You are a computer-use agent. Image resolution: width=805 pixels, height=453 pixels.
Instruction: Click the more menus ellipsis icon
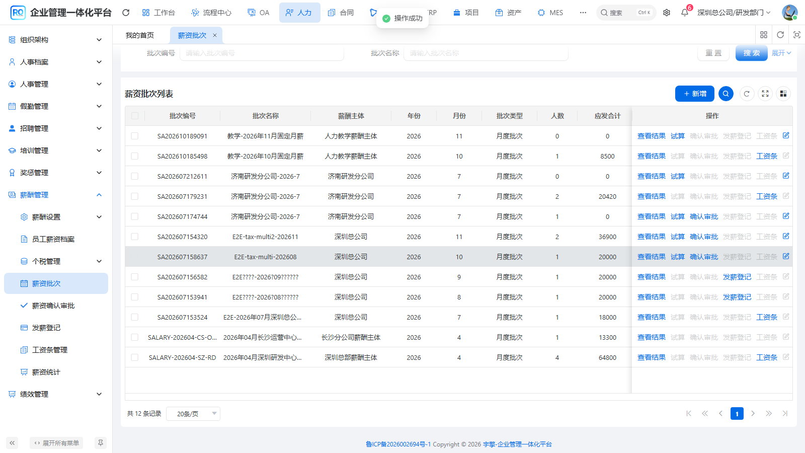tap(583, 13)
